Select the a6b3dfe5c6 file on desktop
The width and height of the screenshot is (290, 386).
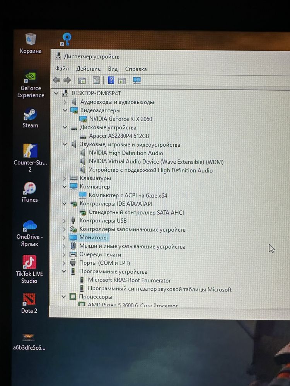[29, 342]
